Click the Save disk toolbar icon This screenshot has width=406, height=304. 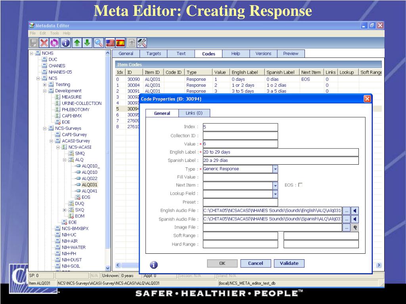[x=34, y=43]
